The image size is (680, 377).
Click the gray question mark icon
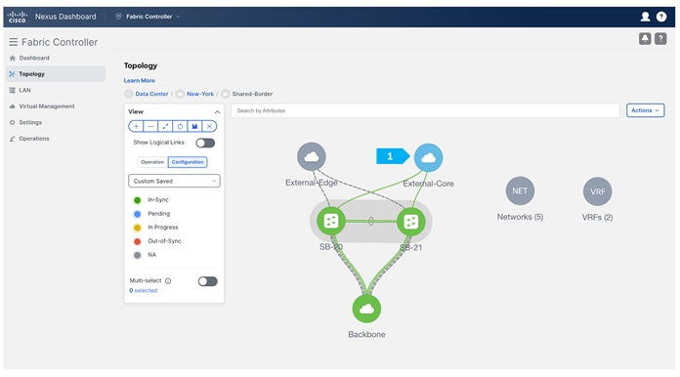660,38
